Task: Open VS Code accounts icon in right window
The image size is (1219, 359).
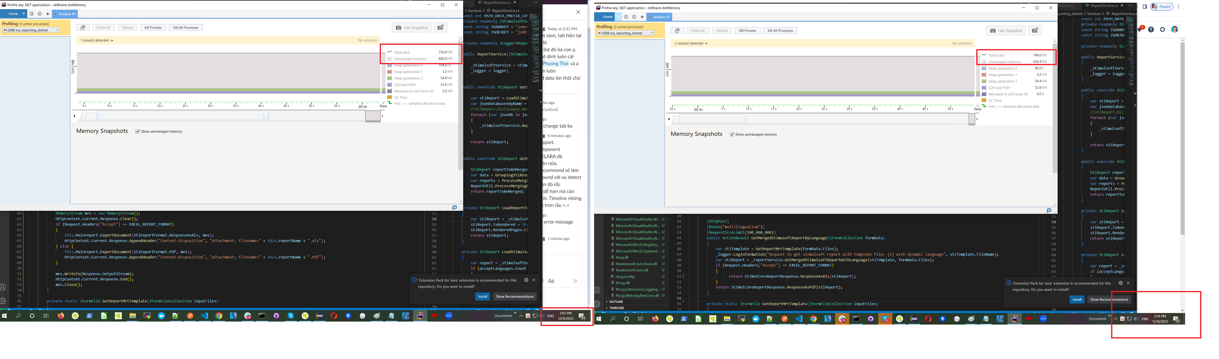Action: pyautogui.click(x=597, y=290)
